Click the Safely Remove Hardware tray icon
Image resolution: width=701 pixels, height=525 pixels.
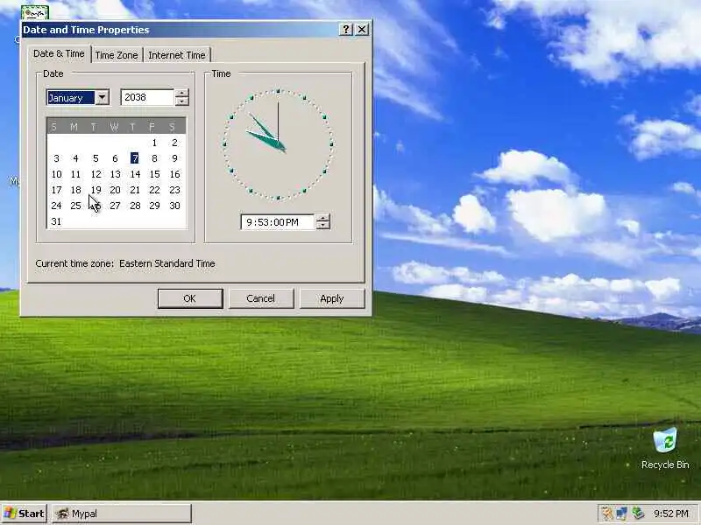pos(638,514)
